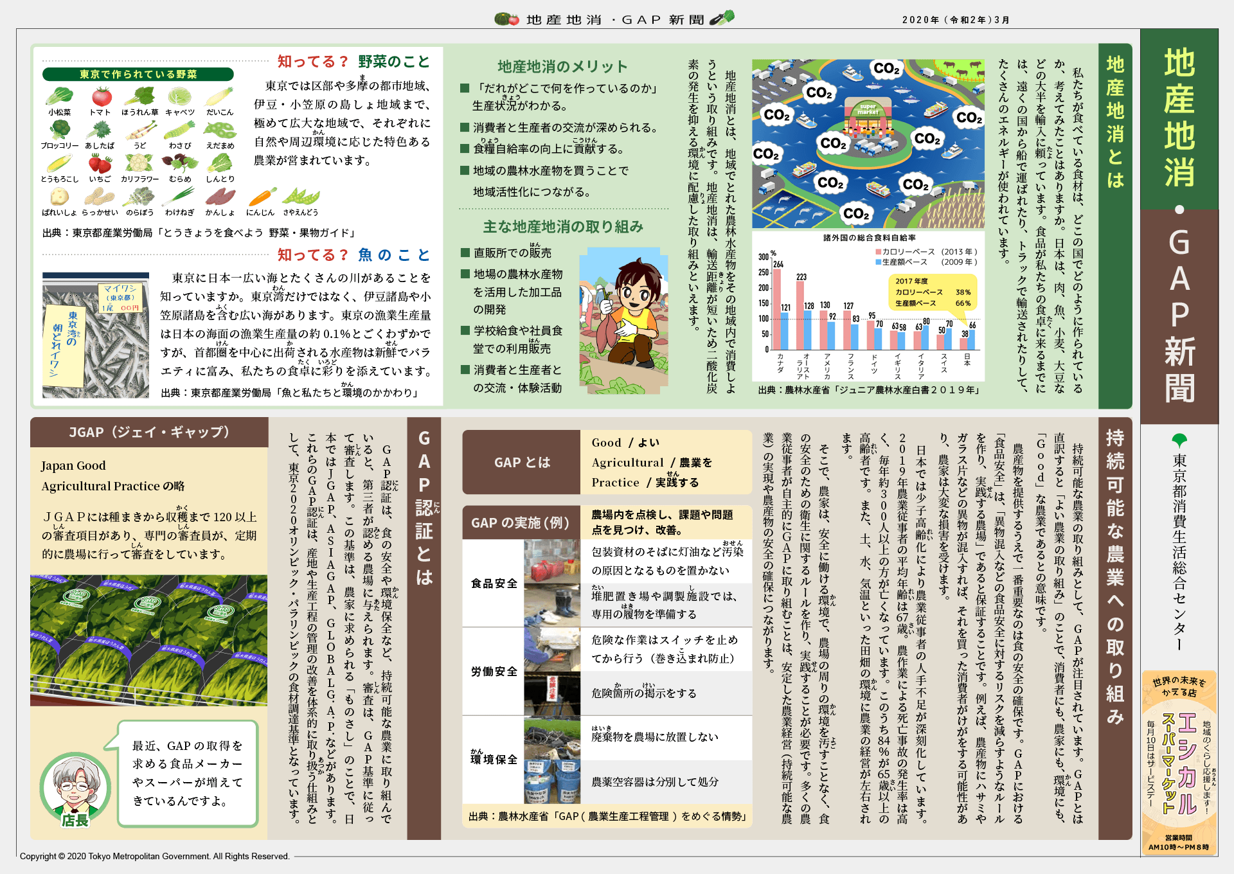Click the 食品安全 row label
The width and height of the screenshot is (1234, 874).
(494, 584)
